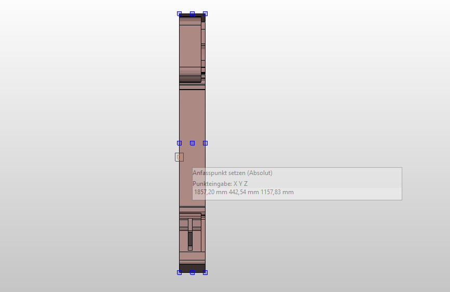Viewport: 450px width, 292px height.
Task: Click the 'Punkteingabe: X Y Z' label
Action: pos(220,184)
